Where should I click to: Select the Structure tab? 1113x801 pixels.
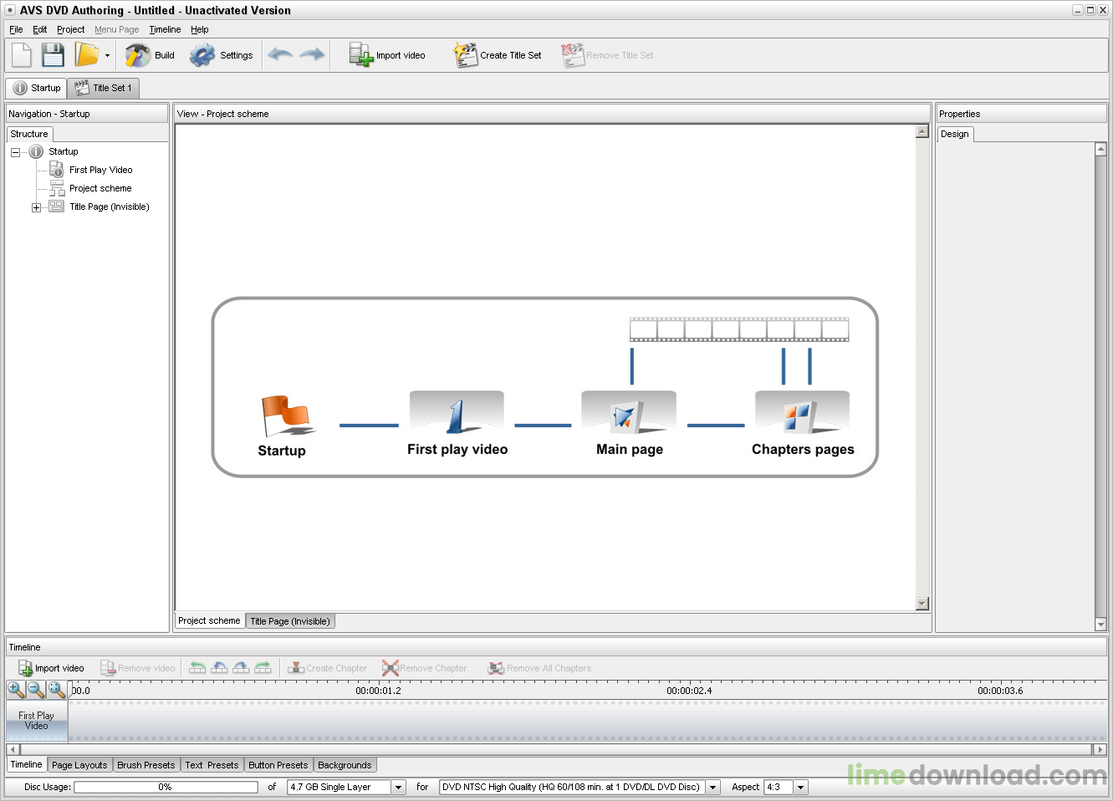coord(29,134)
